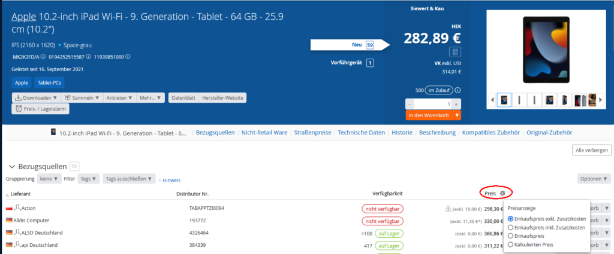Open the Tags filter dropdown

tap(89, 179)
